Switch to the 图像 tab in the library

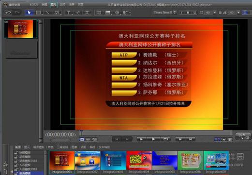click(74, 147)
